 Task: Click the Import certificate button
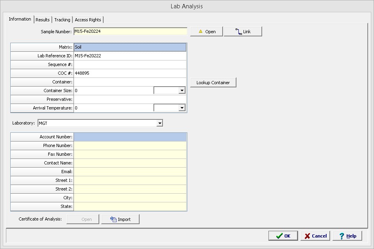[120, 219]
